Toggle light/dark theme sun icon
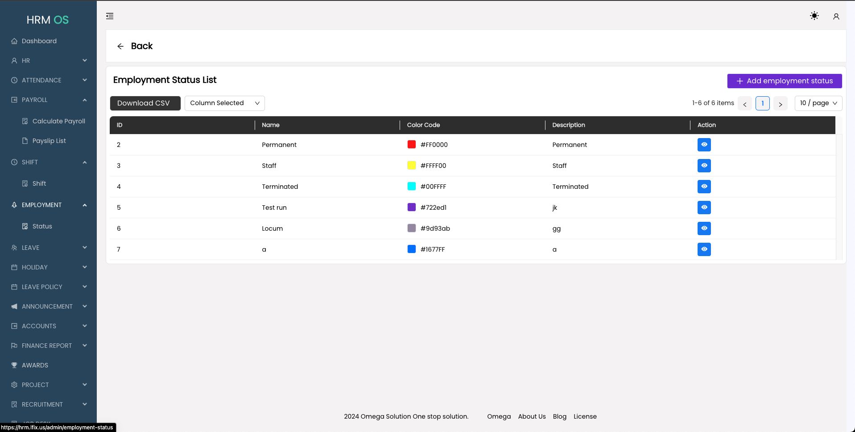 tap(814, 16)
